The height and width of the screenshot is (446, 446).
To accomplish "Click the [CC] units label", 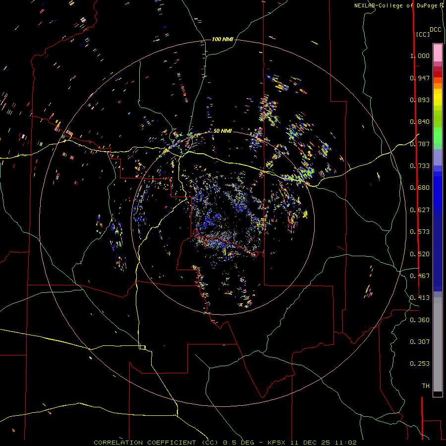I will pos(423,34).
